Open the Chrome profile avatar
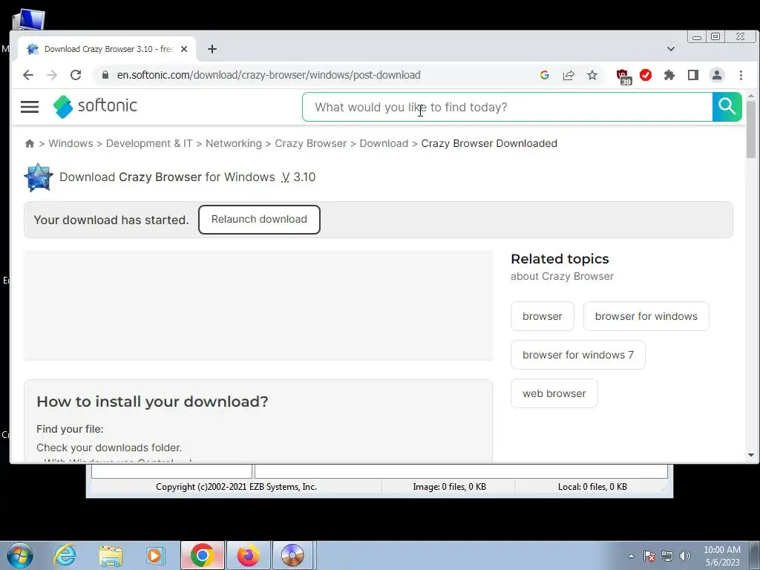Screen dimensions: 760x570 (x=717, y=75)
